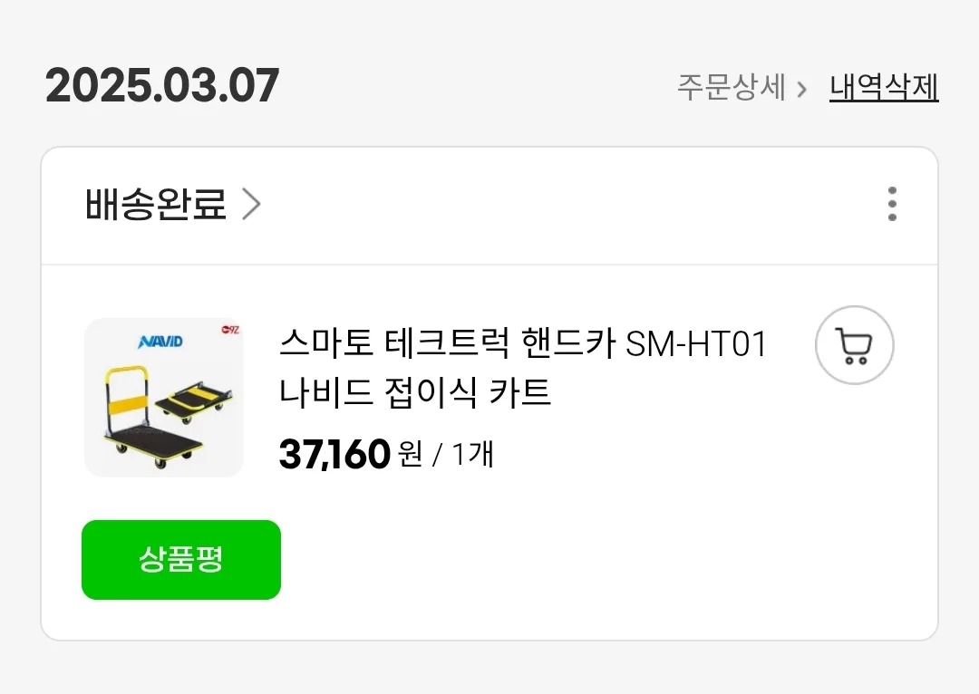979x694 pixels.
Task: Open 주문상세 order details
Action: (731, 88)
